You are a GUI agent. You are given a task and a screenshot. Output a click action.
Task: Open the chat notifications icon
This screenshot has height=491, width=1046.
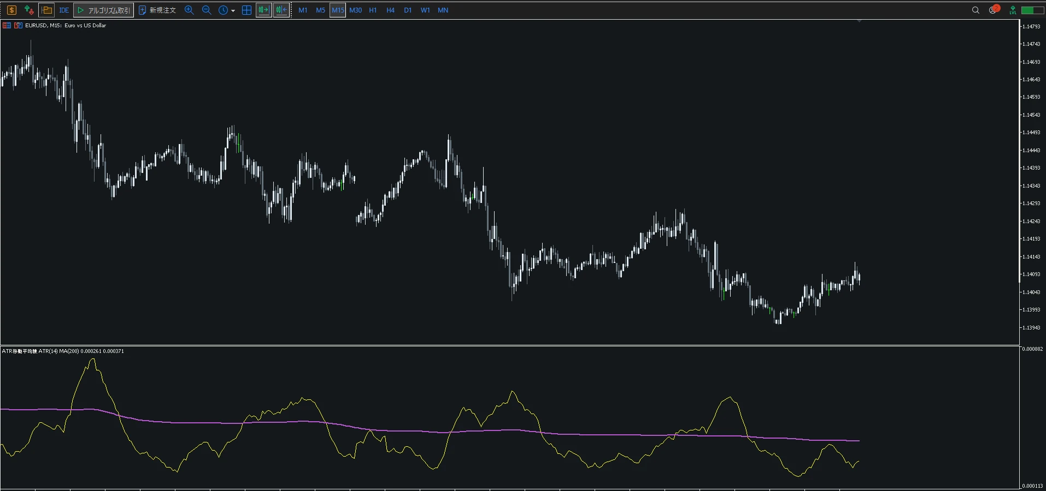click(994, 9)
